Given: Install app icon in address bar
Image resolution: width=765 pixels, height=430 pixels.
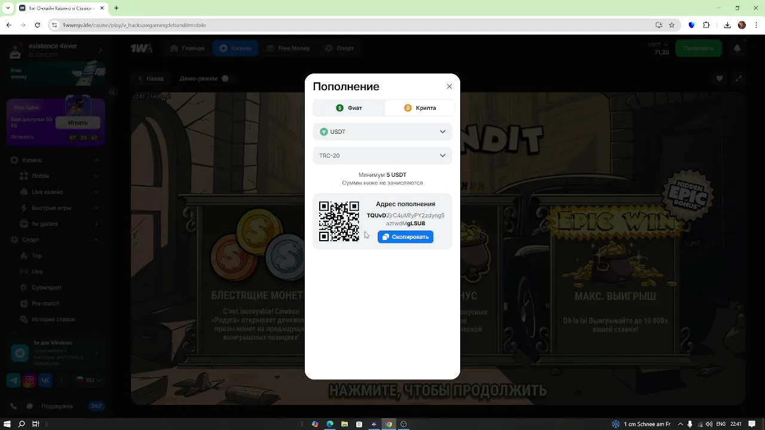Looking at the screenshot, I should point(659,25).
